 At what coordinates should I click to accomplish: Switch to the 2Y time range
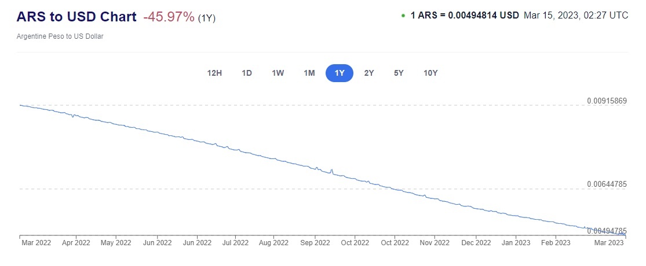[369, 73]
